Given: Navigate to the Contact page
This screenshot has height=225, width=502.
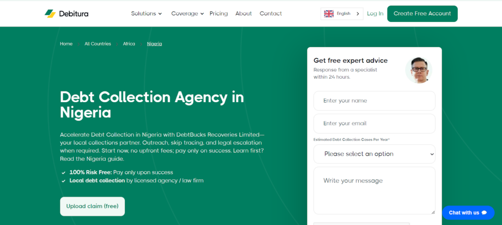Looking at the screenshot, I should (x=271, y=14).
